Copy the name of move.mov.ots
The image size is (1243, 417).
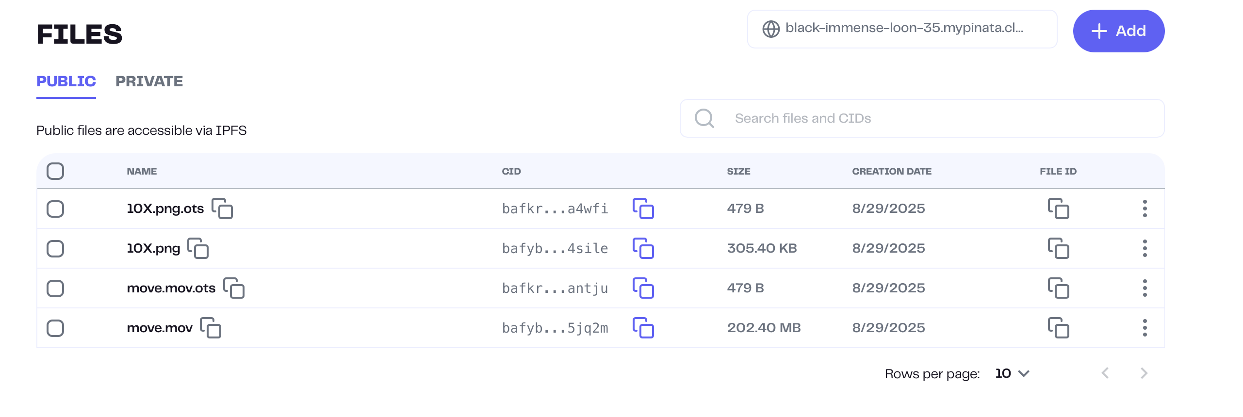(234, 288)
